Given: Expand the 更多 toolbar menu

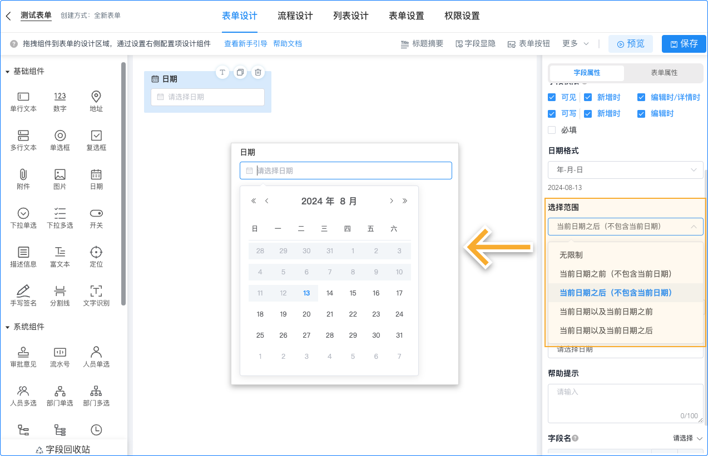Looking at the screenshot, I should tap(574, 43).
